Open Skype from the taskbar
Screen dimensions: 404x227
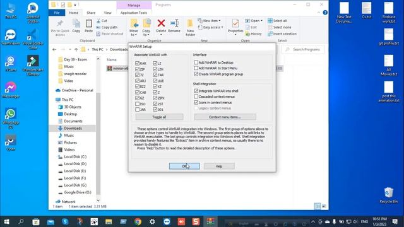point(65,221)
